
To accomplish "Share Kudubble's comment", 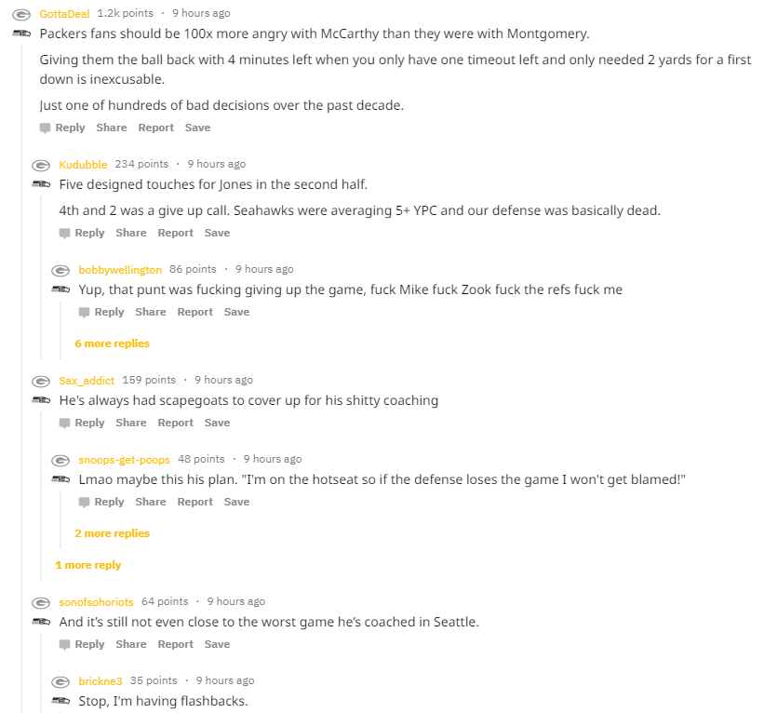I will pyautogui.click(x=131, y=233).
